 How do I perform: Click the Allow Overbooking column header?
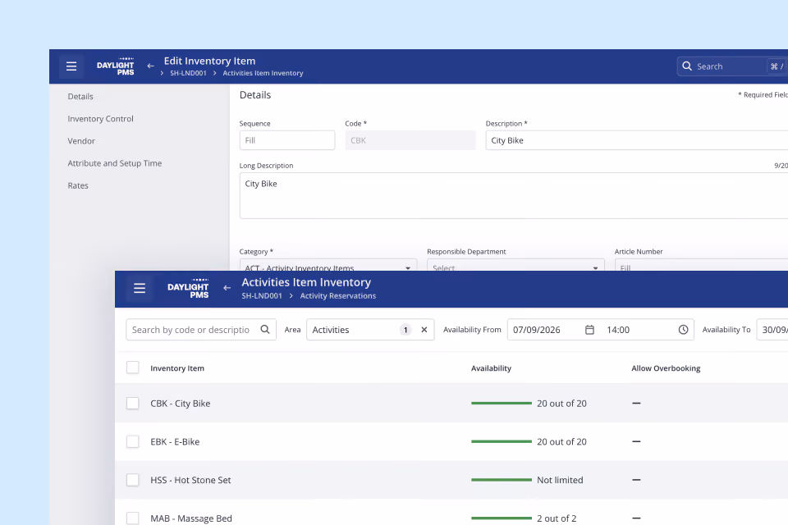(666, 368)
